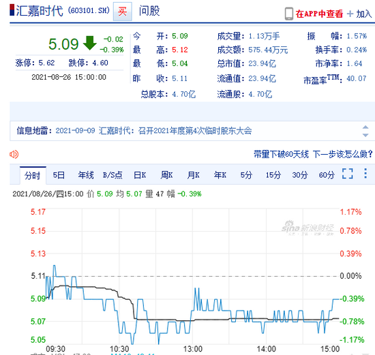The height and width of the screenshot is (355, 375).
Task: Select the 5分 interval tab
Action: (x=246, y=175)
